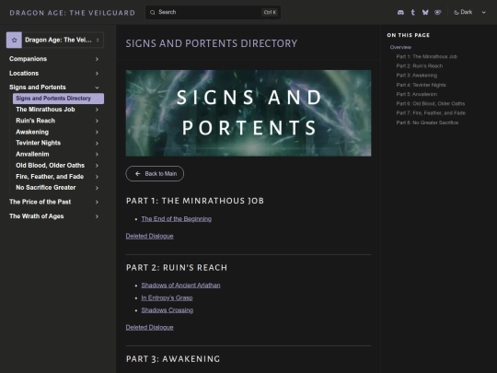Click the Dragon Age: The Veilguard site title

click(73, 13)
